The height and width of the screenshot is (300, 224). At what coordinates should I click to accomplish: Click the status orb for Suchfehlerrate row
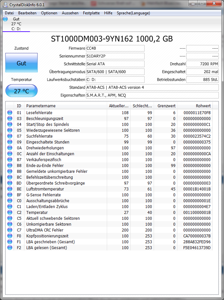coord(10,136)
